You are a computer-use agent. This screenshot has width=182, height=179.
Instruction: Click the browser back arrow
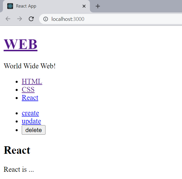pos(8,19)
